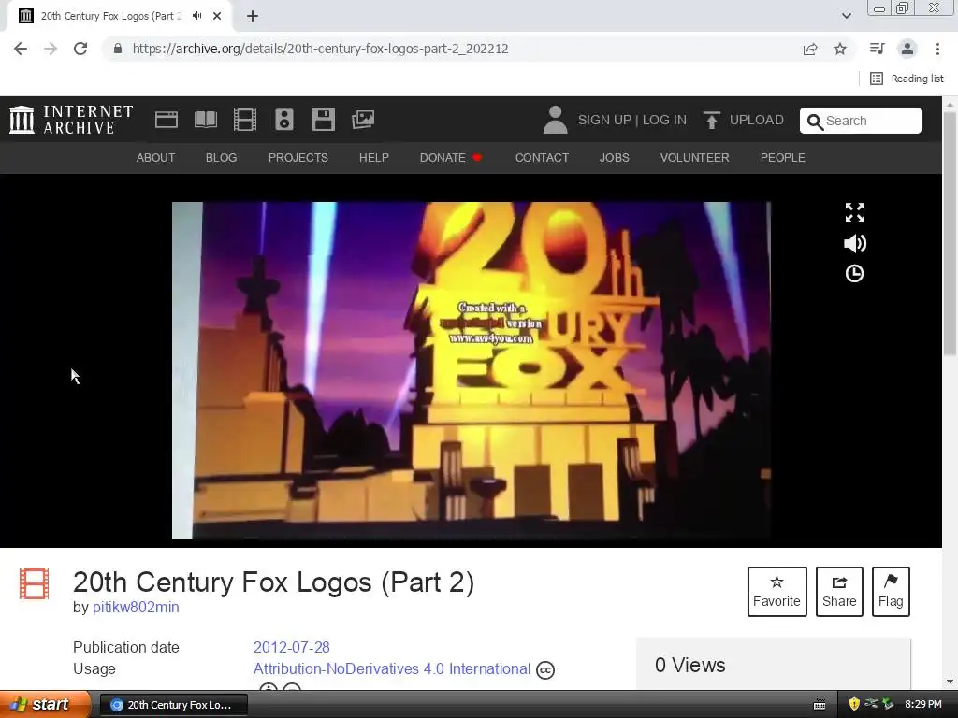Click UPLOAD text link
This screenshot has width=958, height=718.
tap(756, 120)
